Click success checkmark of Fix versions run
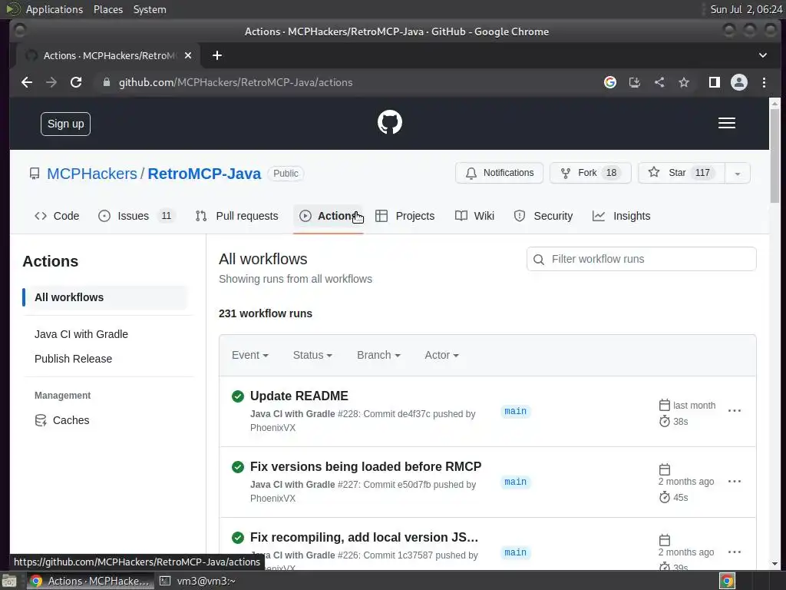 [238, 467]
